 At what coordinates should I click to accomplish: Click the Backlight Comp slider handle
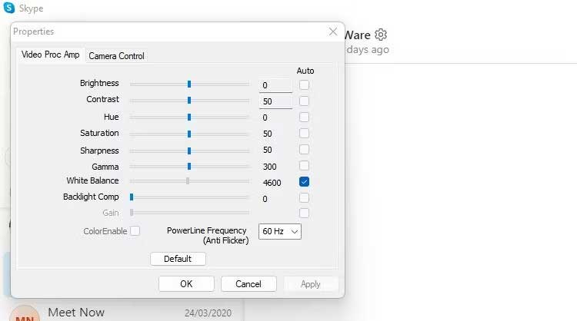132,197
